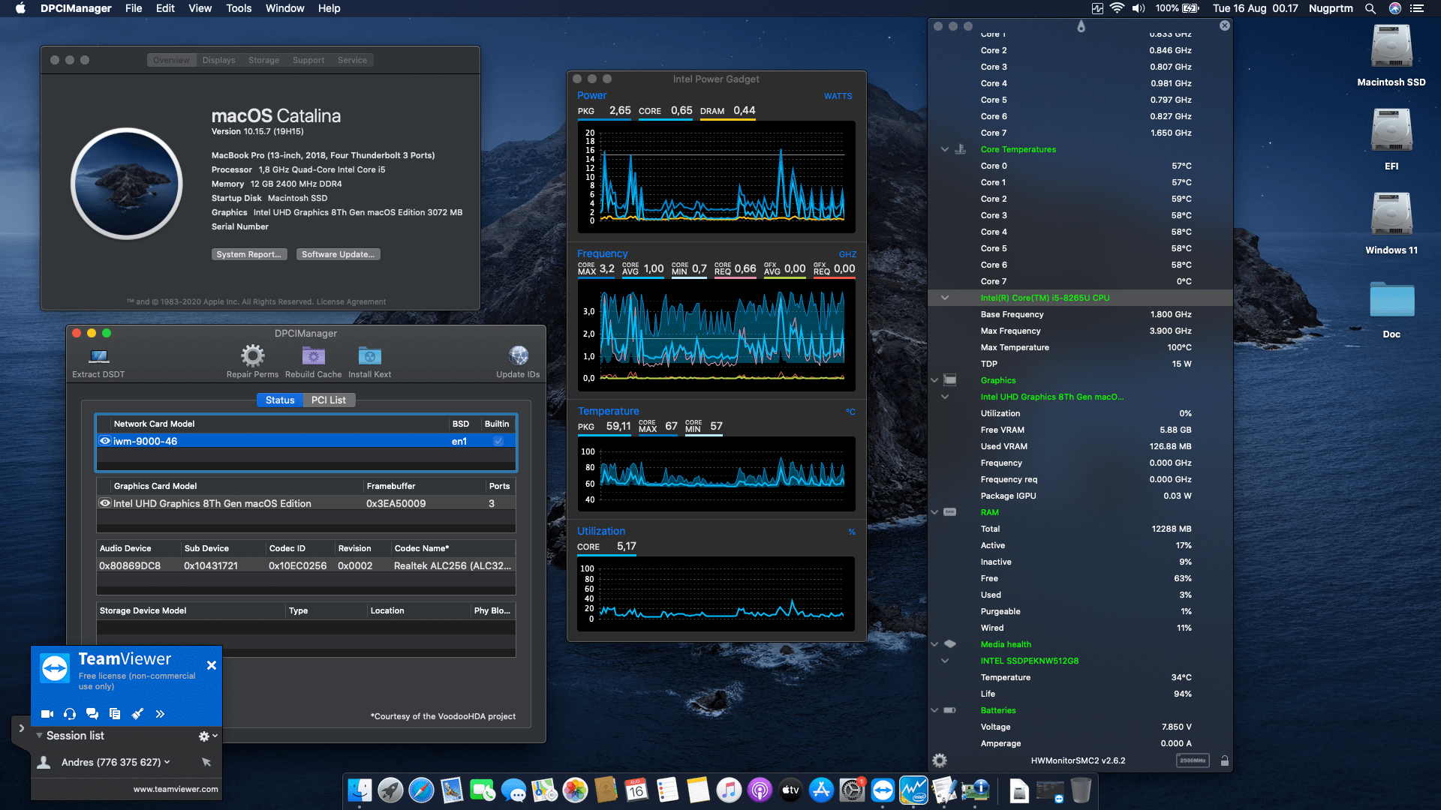The image size is (1441, 810).
Task: Click Update IDs globe icon
Action: [518, 355]
